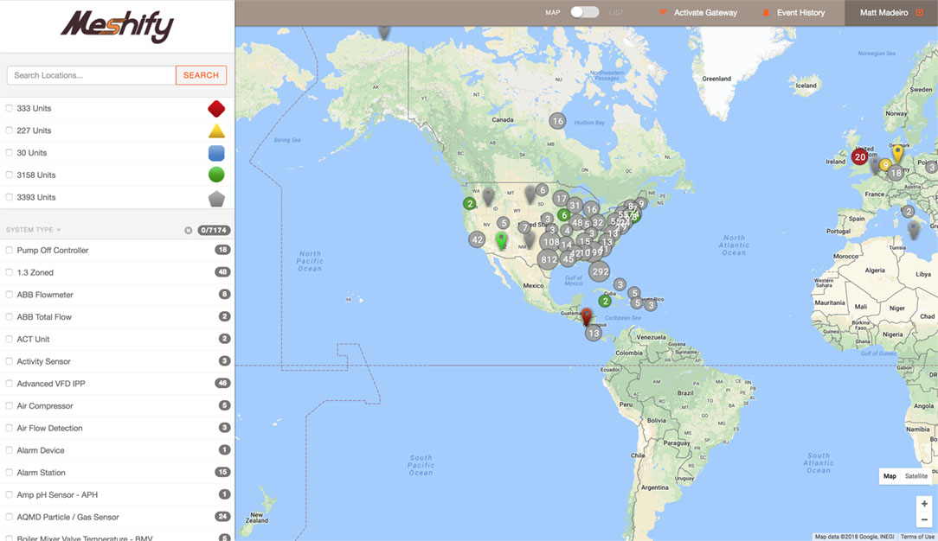Viewport: 938px width, 541px height.
Task: Open the gray 18 cluster marker in Europe
Action: pyautogui.click(x=896, y=173)
